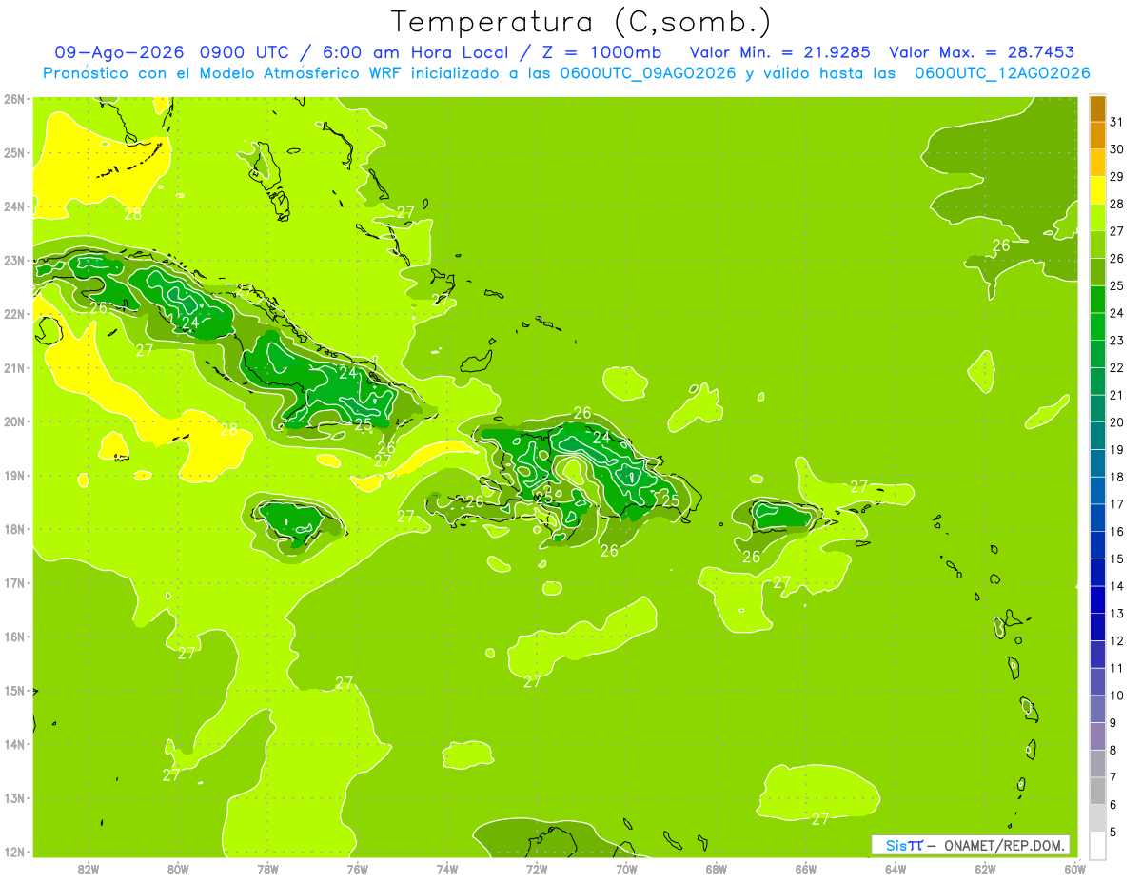Click the color bar label '29'

(x=1116, y=177)
